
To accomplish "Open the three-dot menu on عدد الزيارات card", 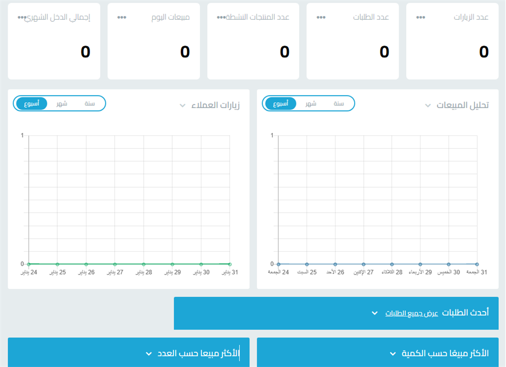I will (x=420, y=17).
